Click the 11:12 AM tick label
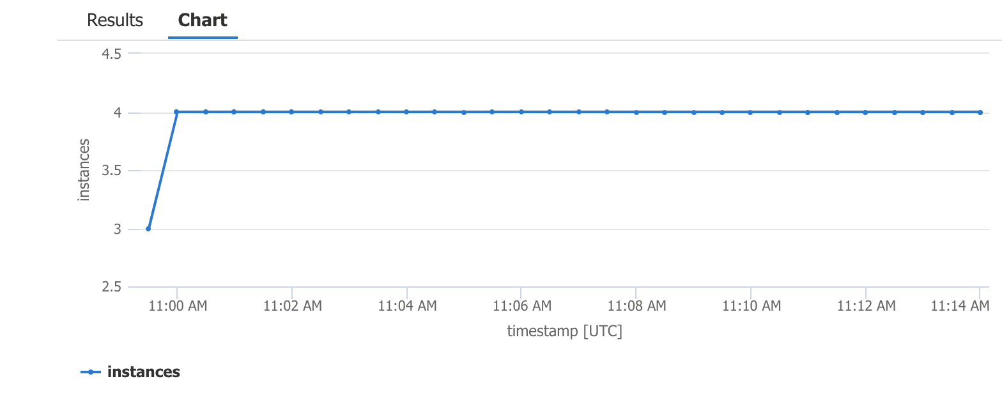Screen dimensions: 1002x404 click(x=866, y=306)
